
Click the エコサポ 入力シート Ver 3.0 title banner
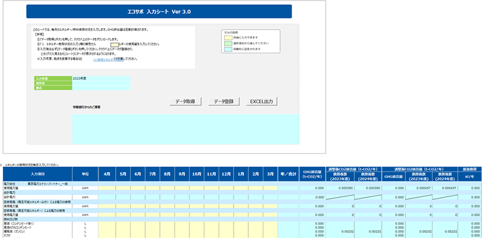pyautogui.click(x=159, y=11)
